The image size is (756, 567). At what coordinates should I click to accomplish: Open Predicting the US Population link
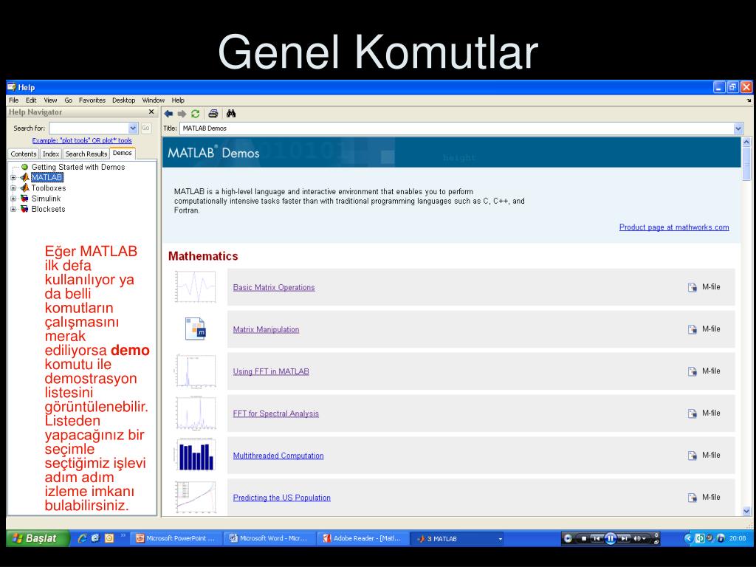pyautogui.click(x=281, y=498)
